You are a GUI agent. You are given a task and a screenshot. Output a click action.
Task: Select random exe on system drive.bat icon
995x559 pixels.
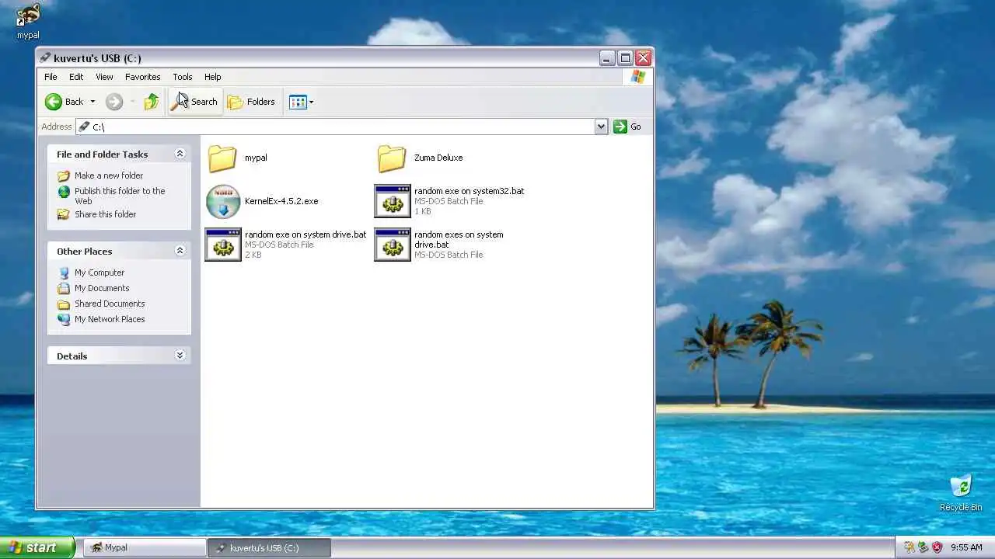point(223,245)
